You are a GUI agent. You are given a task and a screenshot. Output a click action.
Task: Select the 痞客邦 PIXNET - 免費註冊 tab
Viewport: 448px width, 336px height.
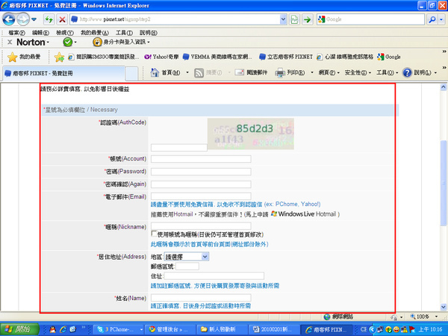tap(63, 73)
